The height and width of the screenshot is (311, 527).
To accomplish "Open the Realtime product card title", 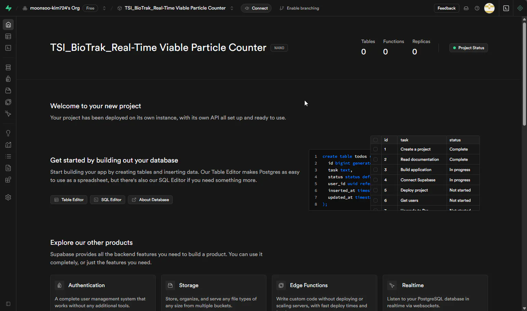I will coord(413,285).
